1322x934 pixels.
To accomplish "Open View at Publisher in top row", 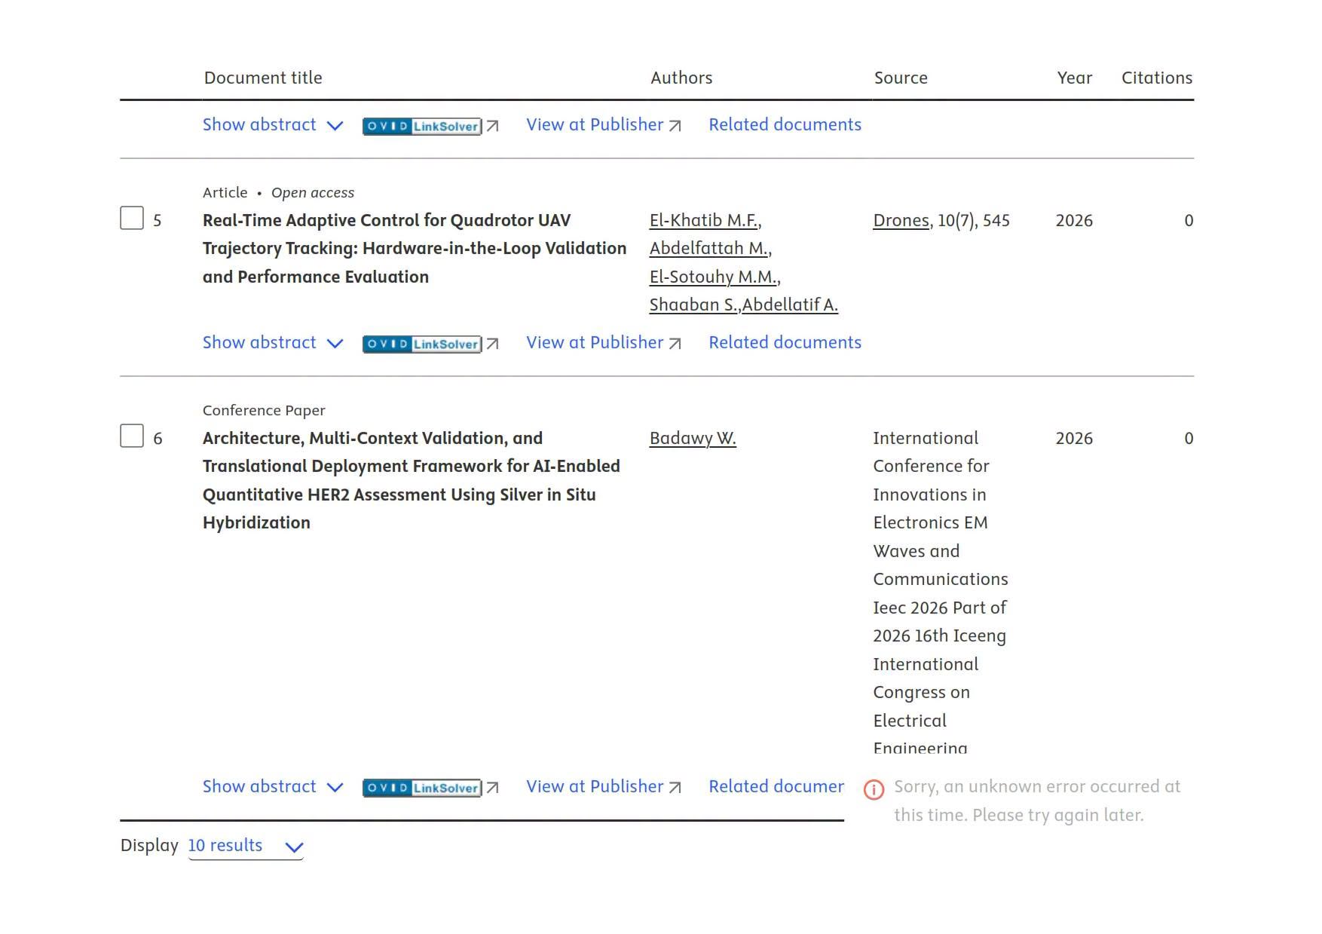I will click(604, 125).
